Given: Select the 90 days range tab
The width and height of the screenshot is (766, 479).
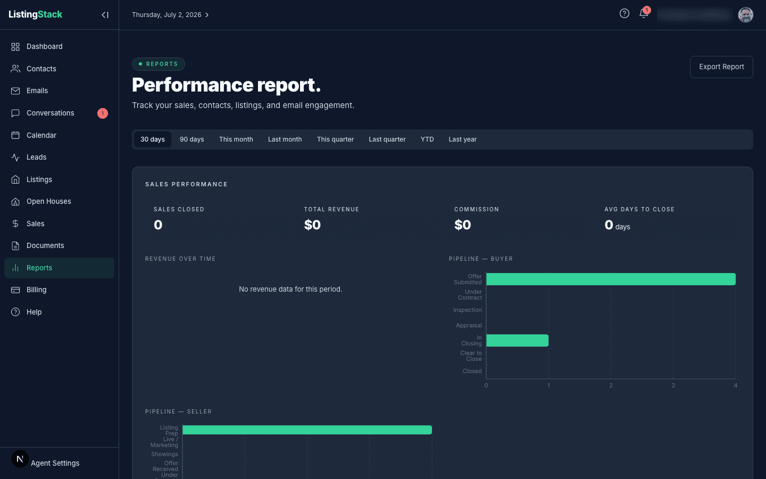Looking at the screenshot, I should (192, 139).
